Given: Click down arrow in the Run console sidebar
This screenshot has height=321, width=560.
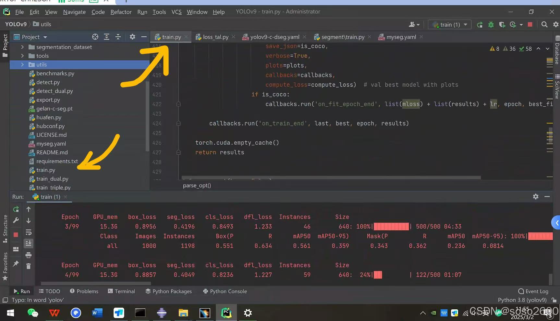Looking at the screenshot, I should click(29, 220).
